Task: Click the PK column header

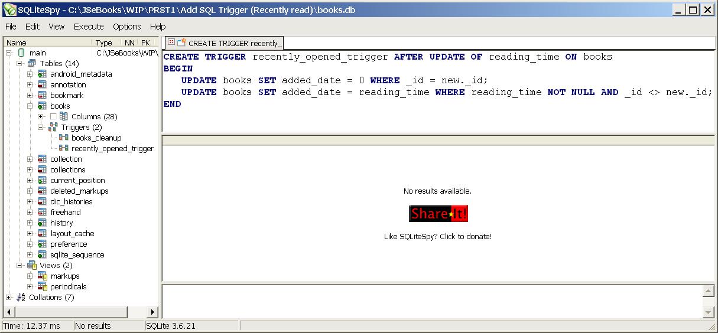Action: (x=145, y=43)
